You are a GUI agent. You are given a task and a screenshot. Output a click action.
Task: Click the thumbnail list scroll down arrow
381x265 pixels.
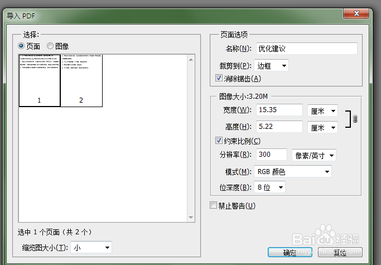tap(191, 218)
